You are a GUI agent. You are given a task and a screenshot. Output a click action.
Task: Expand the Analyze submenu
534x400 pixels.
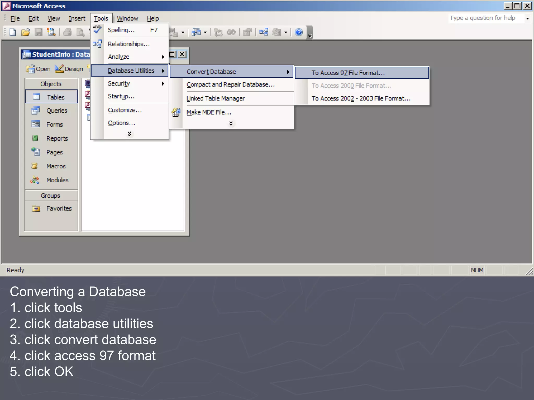pos(130,57)
